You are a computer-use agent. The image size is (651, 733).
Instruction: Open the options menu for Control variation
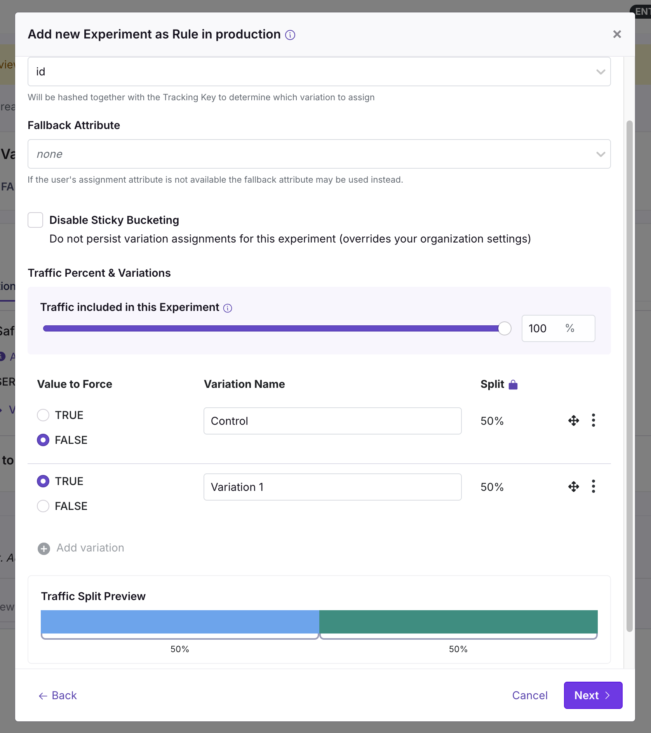point(594,421)
